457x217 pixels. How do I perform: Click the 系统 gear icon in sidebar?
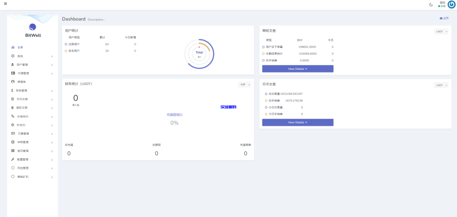coord(13,56)
